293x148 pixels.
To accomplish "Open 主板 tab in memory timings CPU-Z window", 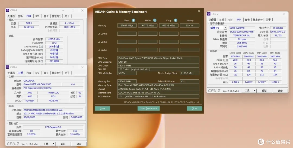I will click(20, 16).
